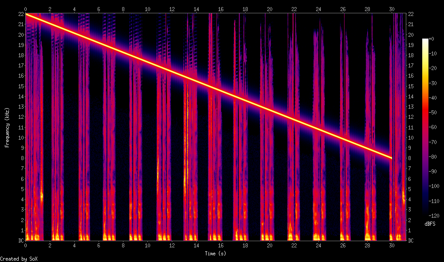
Task: Click the '11' kHz label on the right frequency axis
Action: [x=411, y=128]
